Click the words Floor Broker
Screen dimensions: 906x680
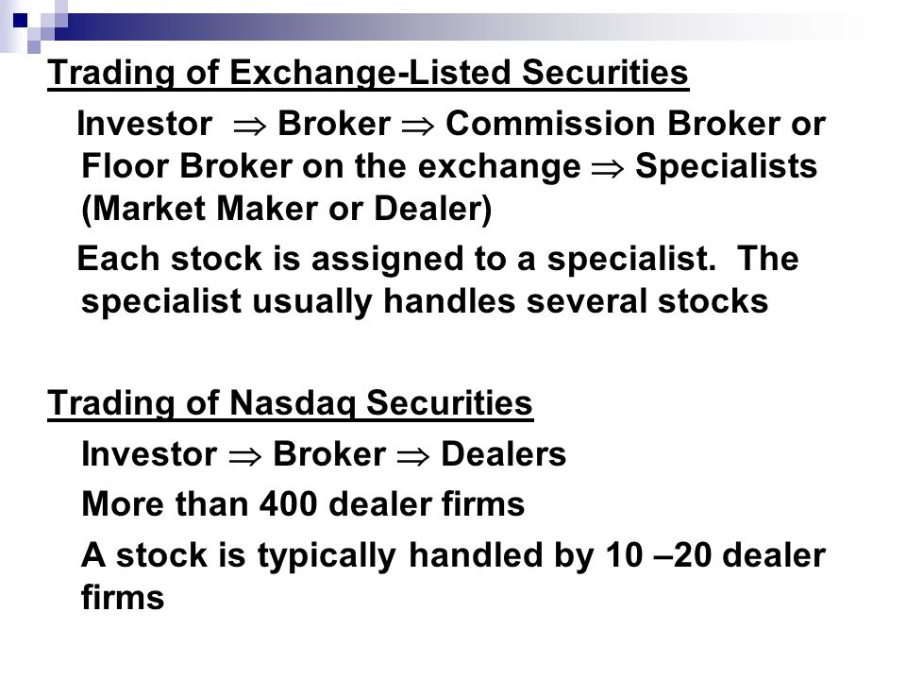[187, 166]
